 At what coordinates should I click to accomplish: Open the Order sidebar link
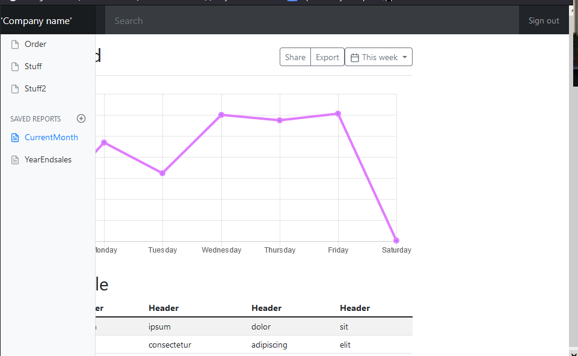[x=35, y=44]
